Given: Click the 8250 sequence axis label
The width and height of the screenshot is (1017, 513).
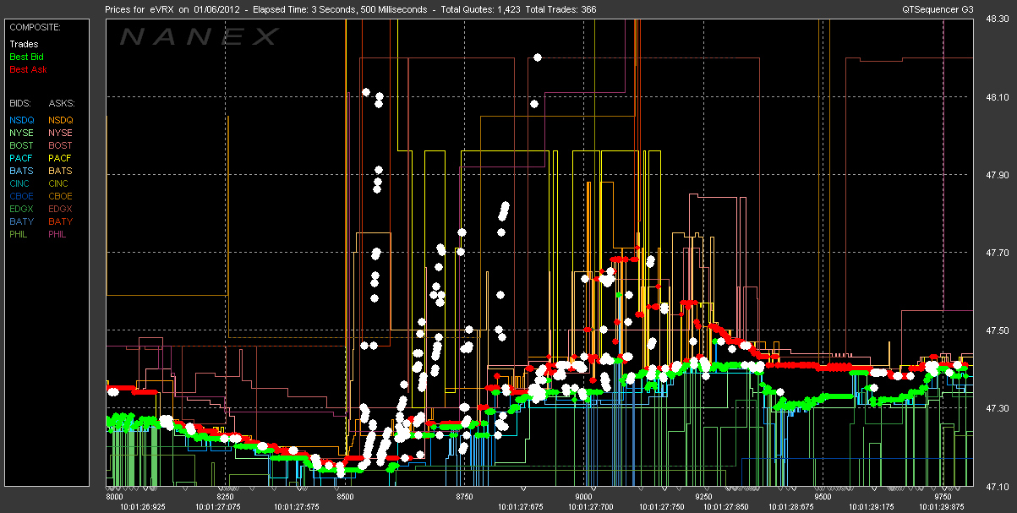Looking at the screenshot, I should 227,497.
